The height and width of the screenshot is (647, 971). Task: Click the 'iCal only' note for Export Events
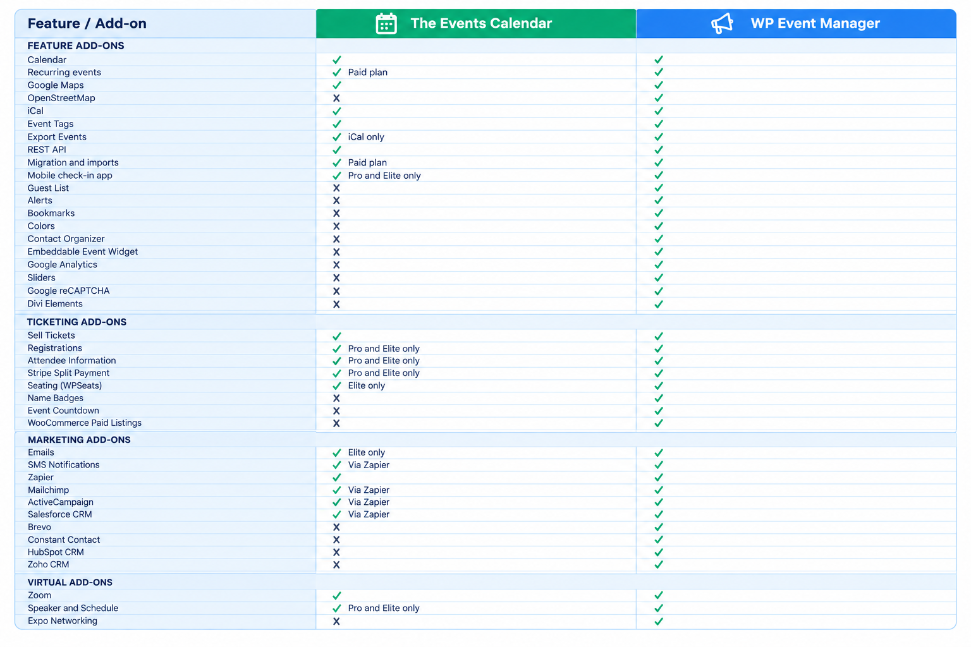coord(366,137)
